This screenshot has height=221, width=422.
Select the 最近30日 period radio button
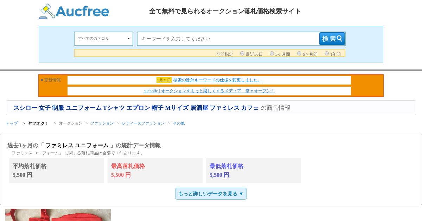click(x=242, y=53)
